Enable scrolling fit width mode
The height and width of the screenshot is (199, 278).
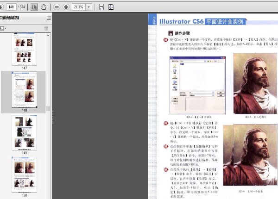tap(101, 7)
